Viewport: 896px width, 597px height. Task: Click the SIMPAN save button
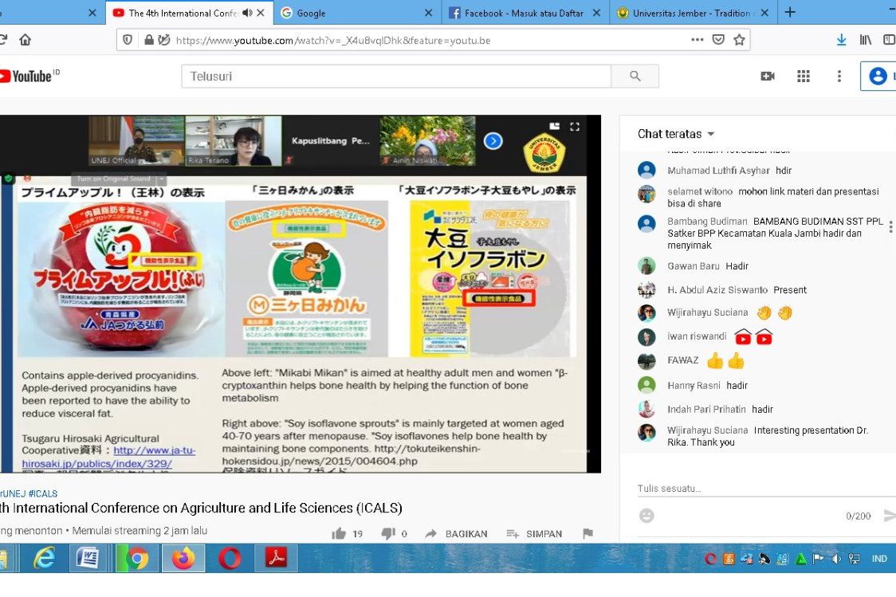click(x=534, y=533)
